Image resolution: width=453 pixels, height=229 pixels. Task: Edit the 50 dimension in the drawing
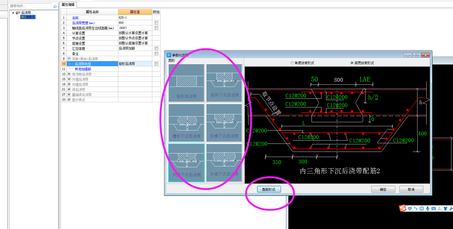(314, 79)
